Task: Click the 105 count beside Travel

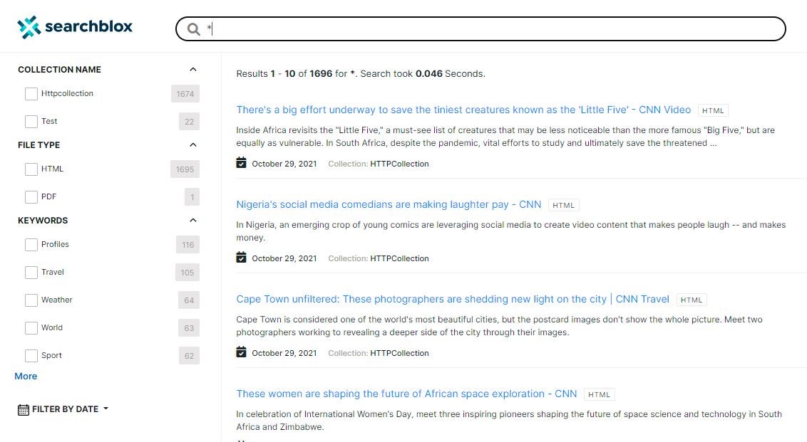Action: tap(187, 273)
